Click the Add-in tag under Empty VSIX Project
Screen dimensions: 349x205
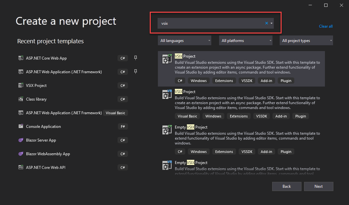pos(266,152)
